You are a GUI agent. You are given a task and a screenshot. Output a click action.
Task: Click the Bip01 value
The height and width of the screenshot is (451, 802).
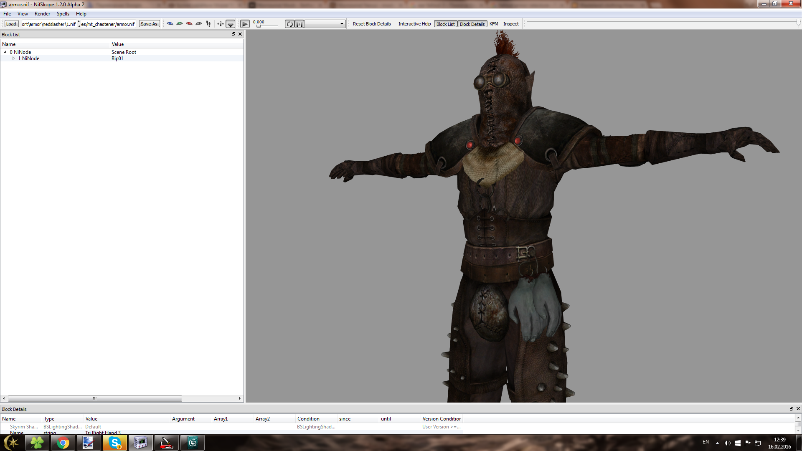click(117, 58)
